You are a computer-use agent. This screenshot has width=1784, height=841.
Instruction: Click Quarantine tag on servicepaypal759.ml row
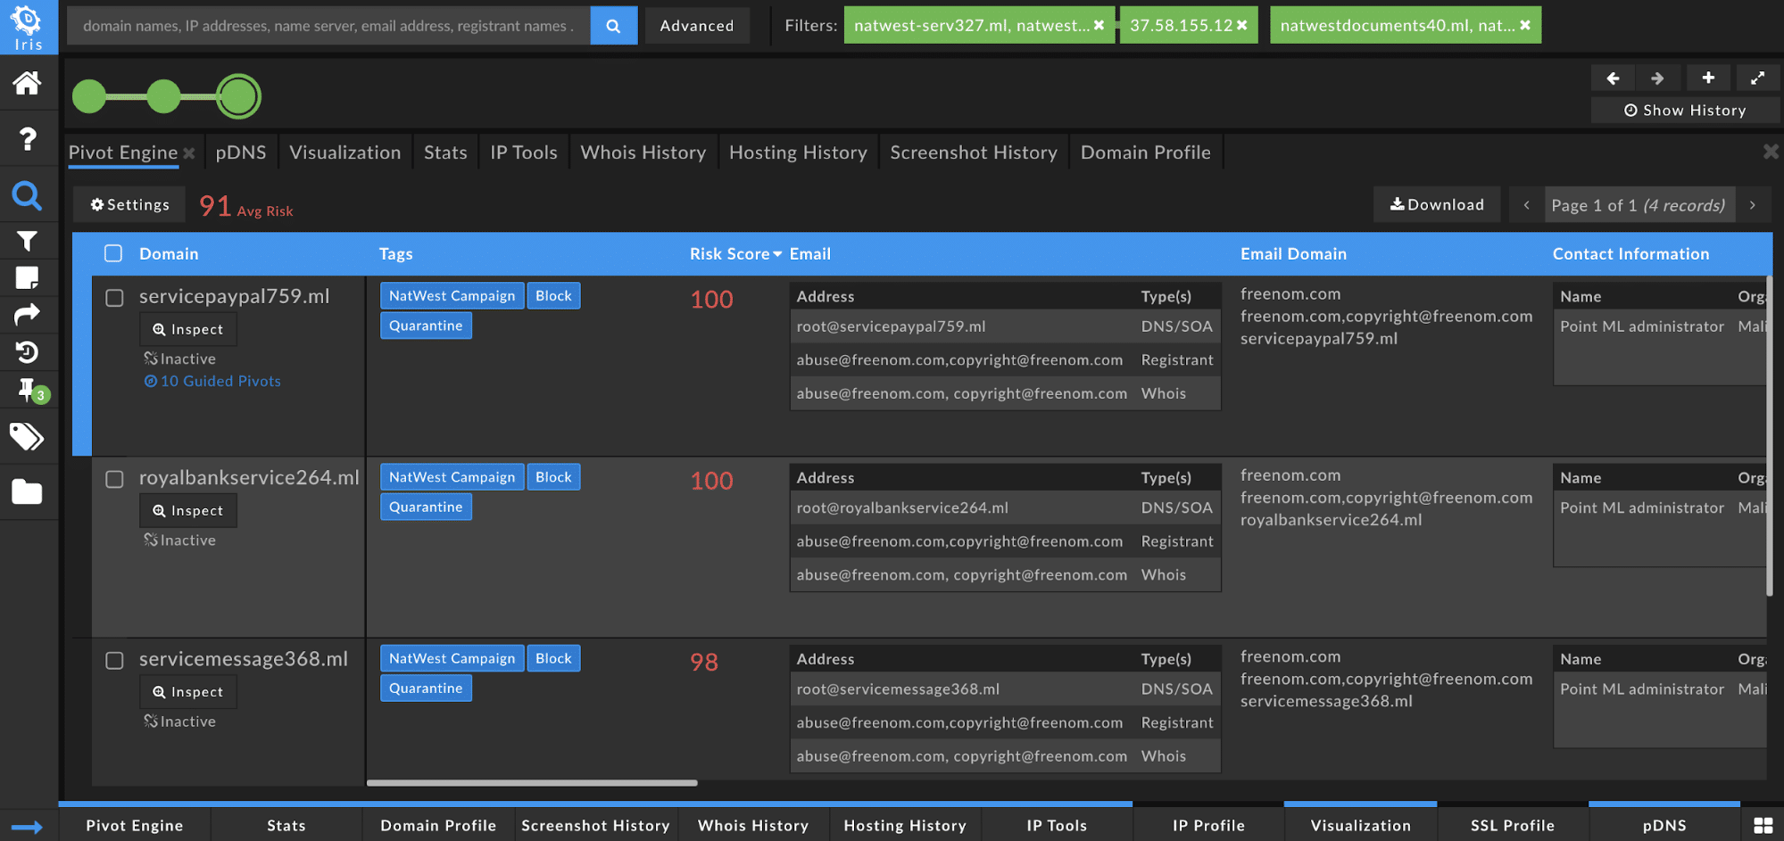click(x=426, y=326)
